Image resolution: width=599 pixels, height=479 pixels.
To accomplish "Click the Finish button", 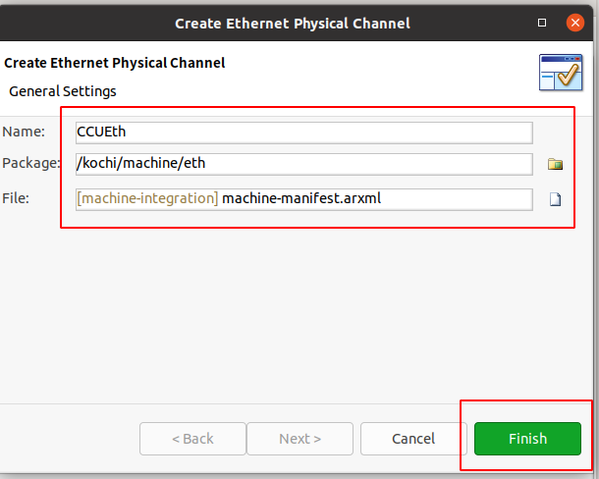I will (527, 439).
